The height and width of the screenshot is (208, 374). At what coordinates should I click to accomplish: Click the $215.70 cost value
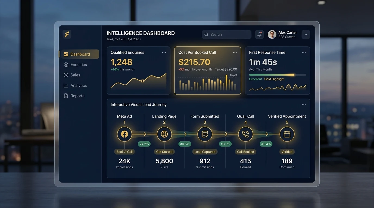(194, 62)
